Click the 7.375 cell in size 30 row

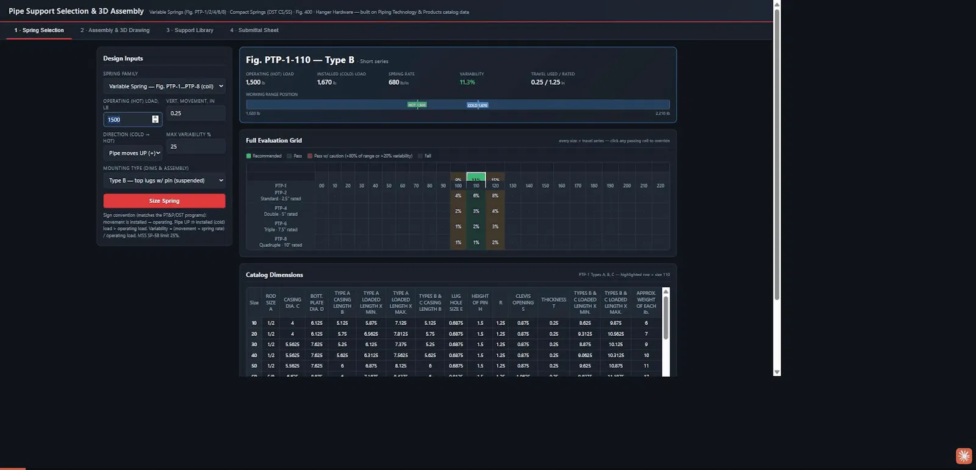tap(401, 344)
